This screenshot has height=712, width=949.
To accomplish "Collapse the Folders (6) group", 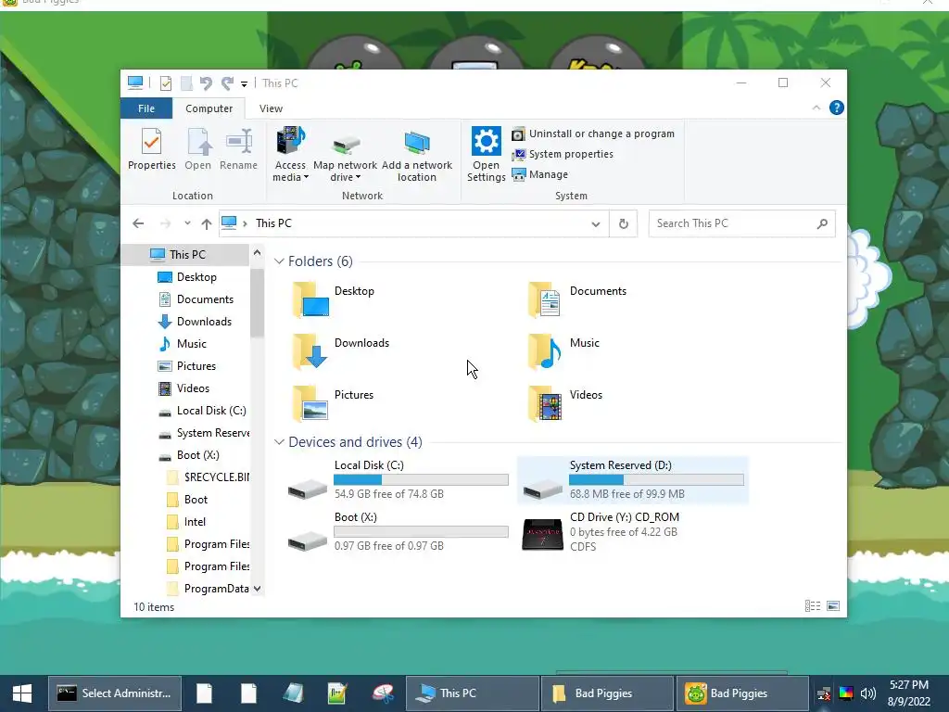I will pyautogui.click(x=279, y=261).
